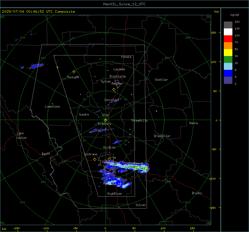Viewport: 249px width, 232px height.
Task: Click the asterisk marker above Limestone
Action: pyautogui.click(x=52, y=104)
